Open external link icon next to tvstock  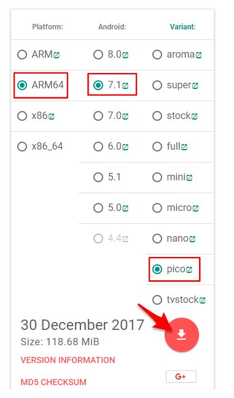[x=202, y=300]
